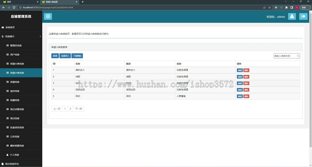Delete the 滋阴壮阳 row
This screenshot has height=167, width=312.
(x=246, y=90)
